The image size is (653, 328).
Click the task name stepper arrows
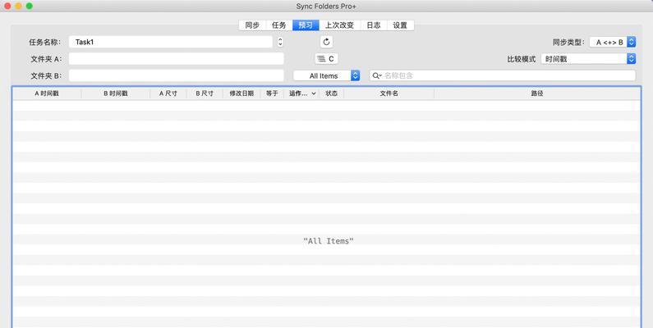[x=280, y=42]
